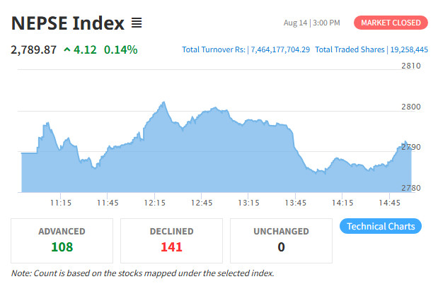This screenshot has width=438, height=291.
Task: Select the UNCHANGED 0 box
Action: click(281, 241)
